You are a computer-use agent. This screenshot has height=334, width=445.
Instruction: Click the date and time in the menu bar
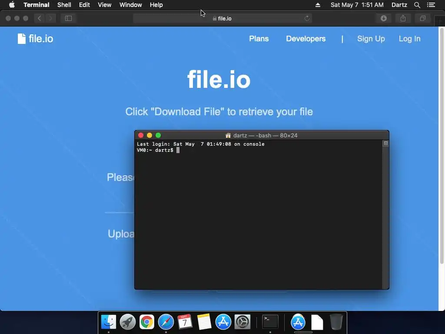tap(357, 5)
